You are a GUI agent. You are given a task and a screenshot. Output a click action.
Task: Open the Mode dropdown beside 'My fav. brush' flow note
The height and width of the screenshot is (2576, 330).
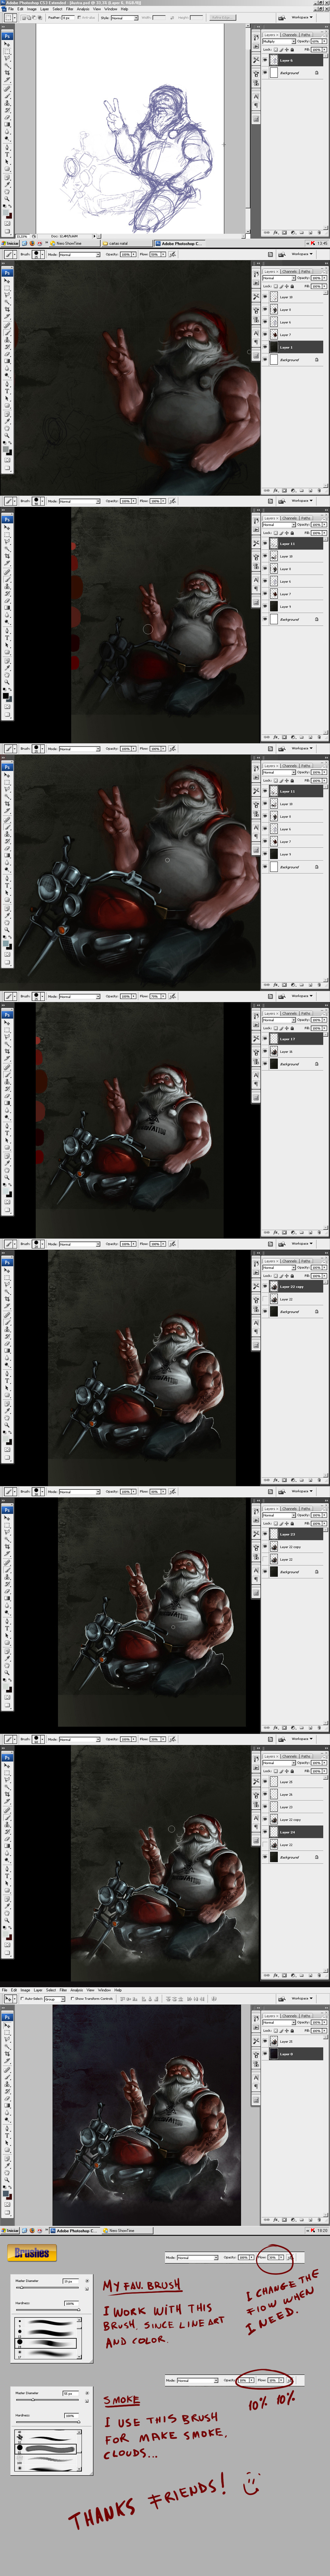tap(197, 2258)
